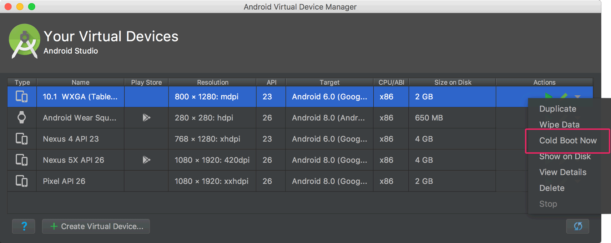Click the phone icon beside Nexus 4 API 23
This screenshot has width=611, height=243.
click(x=21, y=139)
